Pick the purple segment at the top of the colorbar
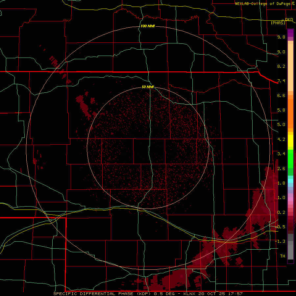The height and width of the screenshot is (296, 296). 290,33
